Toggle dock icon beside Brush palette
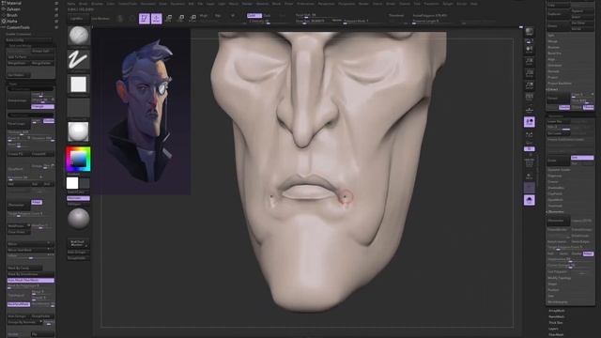This screenshot has width=601, height=338. point(56,15)
